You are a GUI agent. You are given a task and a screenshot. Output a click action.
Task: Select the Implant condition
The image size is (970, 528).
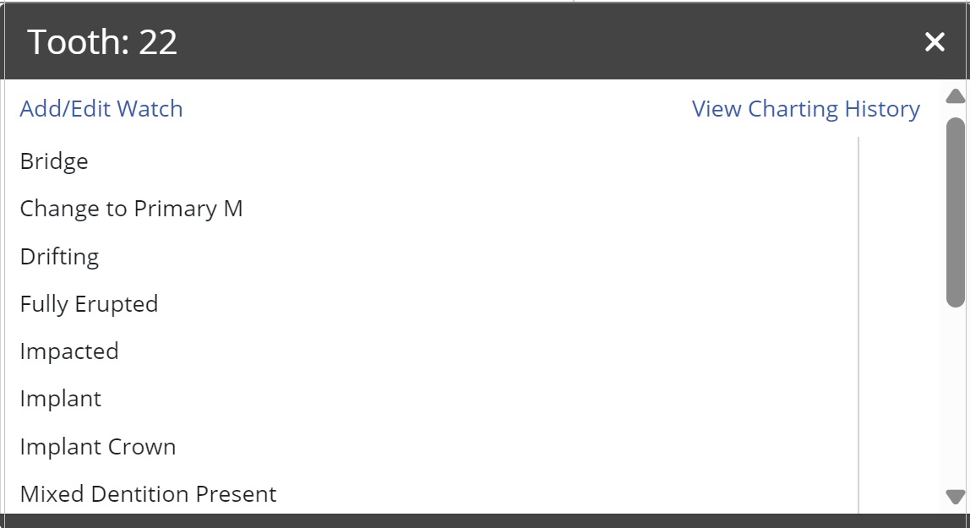pos(61,399)
